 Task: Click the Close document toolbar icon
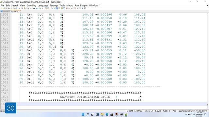click(x=11, y=8)
